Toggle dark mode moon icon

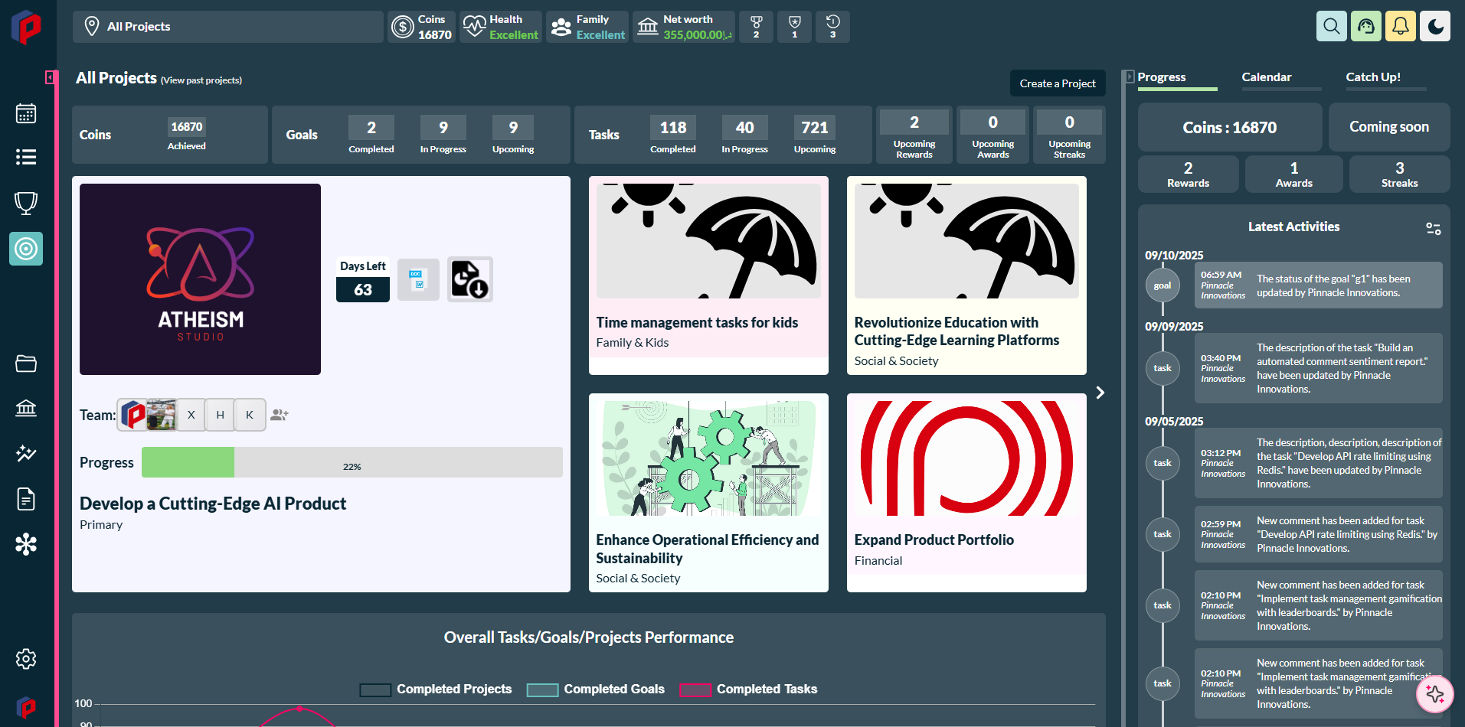click(1435, 26)
